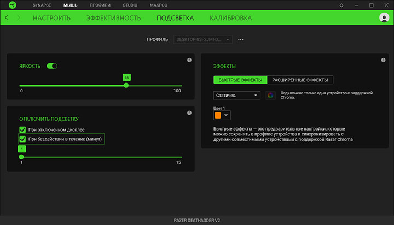Switch to the ЭФФЕКТИВНОСТЬ tab
394x225 pixels.
114,18
